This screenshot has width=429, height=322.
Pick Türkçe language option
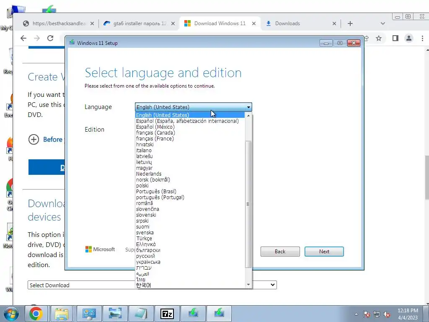click(190, 239)
